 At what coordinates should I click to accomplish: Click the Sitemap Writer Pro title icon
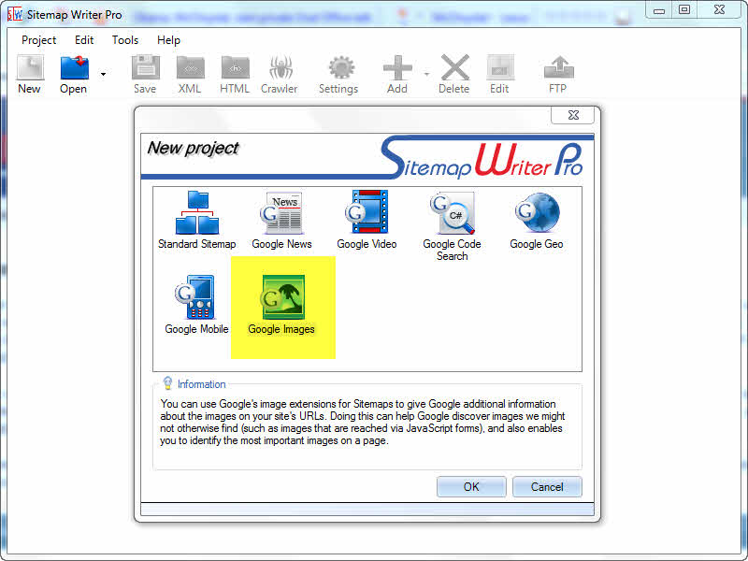pos(15,14)
